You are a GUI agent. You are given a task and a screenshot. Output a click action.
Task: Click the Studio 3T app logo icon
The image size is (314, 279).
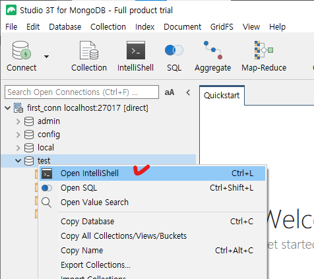(x=11, y=11)
